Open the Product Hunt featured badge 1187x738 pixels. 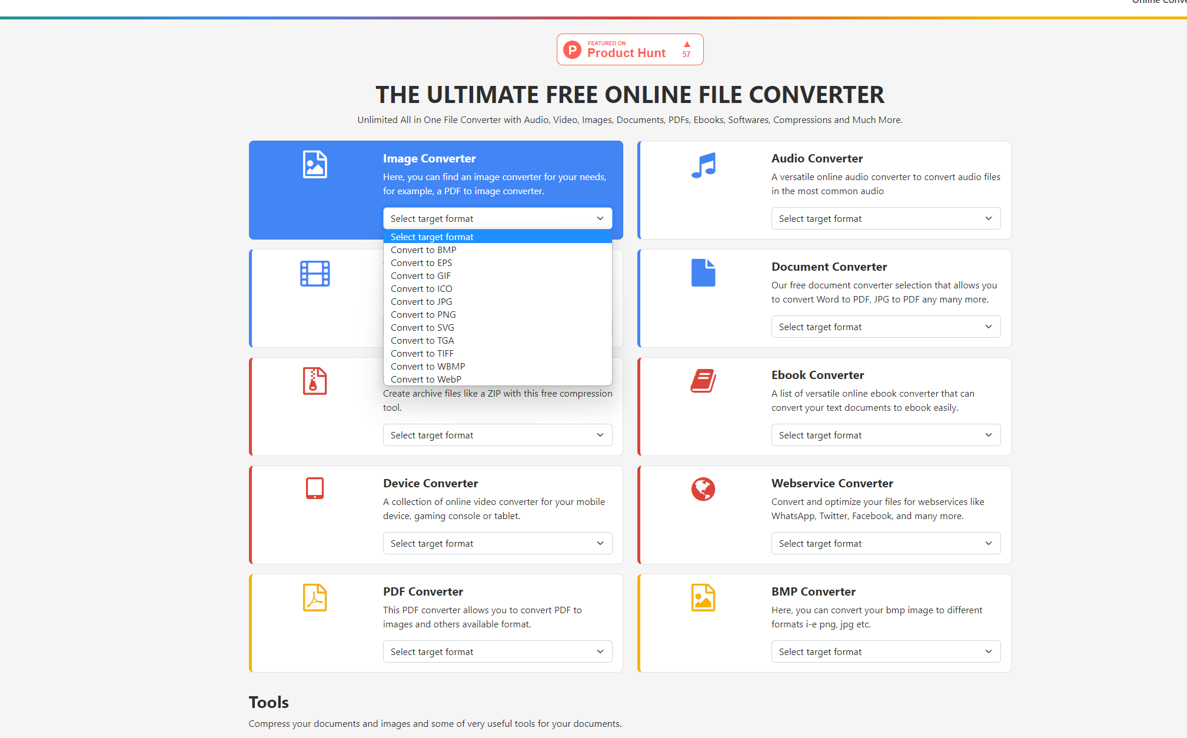pos(630,49)
